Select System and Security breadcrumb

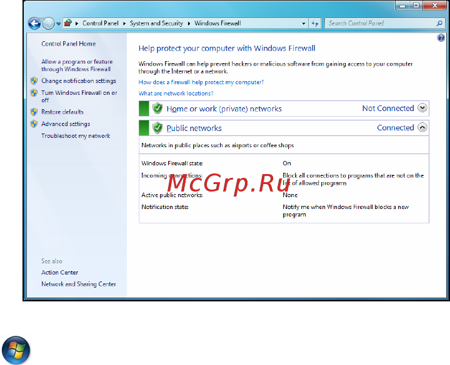pyautogui.click(x=156, y=23)
